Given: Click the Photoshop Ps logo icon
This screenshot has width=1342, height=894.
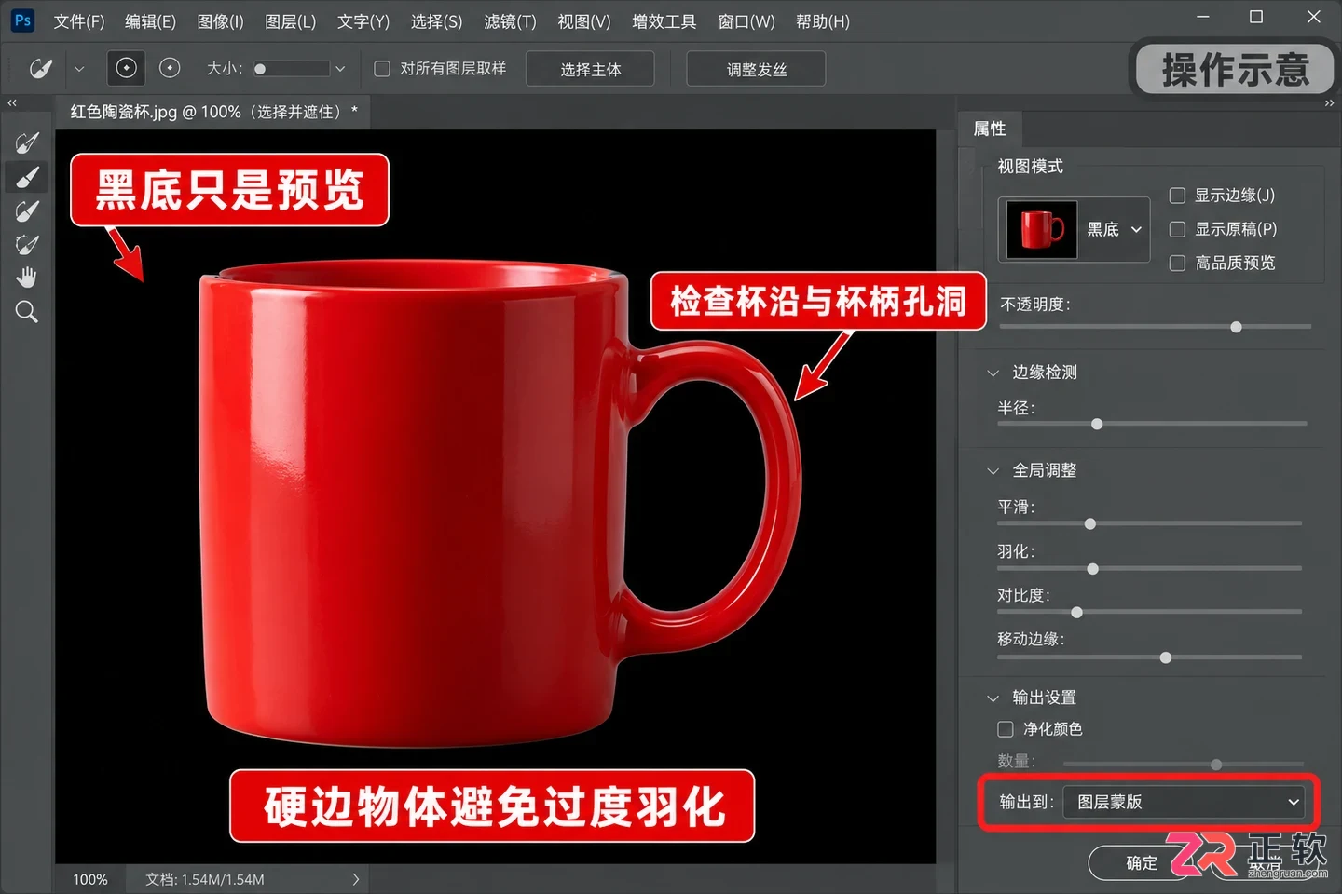Looking at the screenshot, I should click(x=22, y=20).
